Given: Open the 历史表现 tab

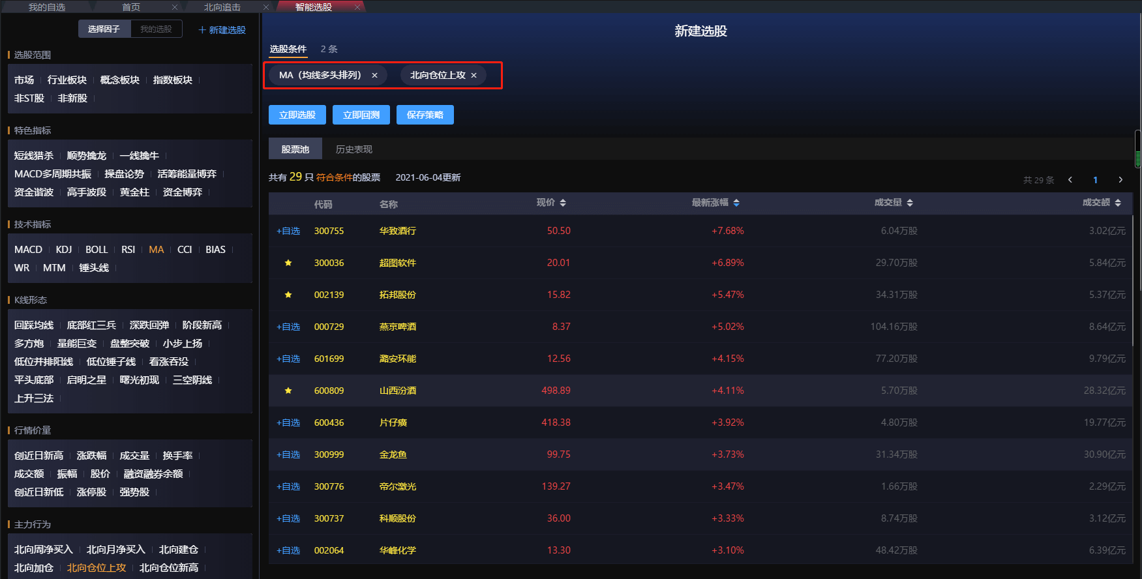Looking at the screenshot, I should (354, 149).
